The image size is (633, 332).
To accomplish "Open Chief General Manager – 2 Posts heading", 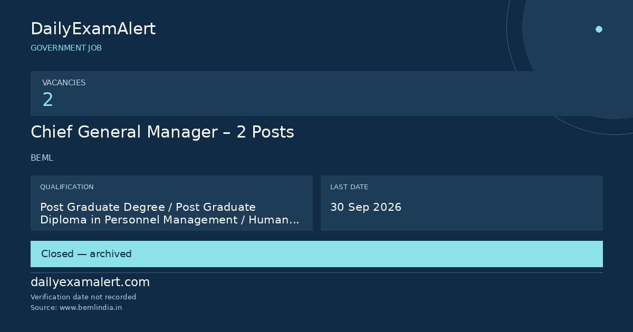I will click(x=162, y=132).
